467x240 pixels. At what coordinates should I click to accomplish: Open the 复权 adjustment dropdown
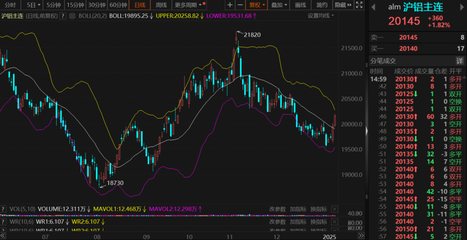point(255,5)
